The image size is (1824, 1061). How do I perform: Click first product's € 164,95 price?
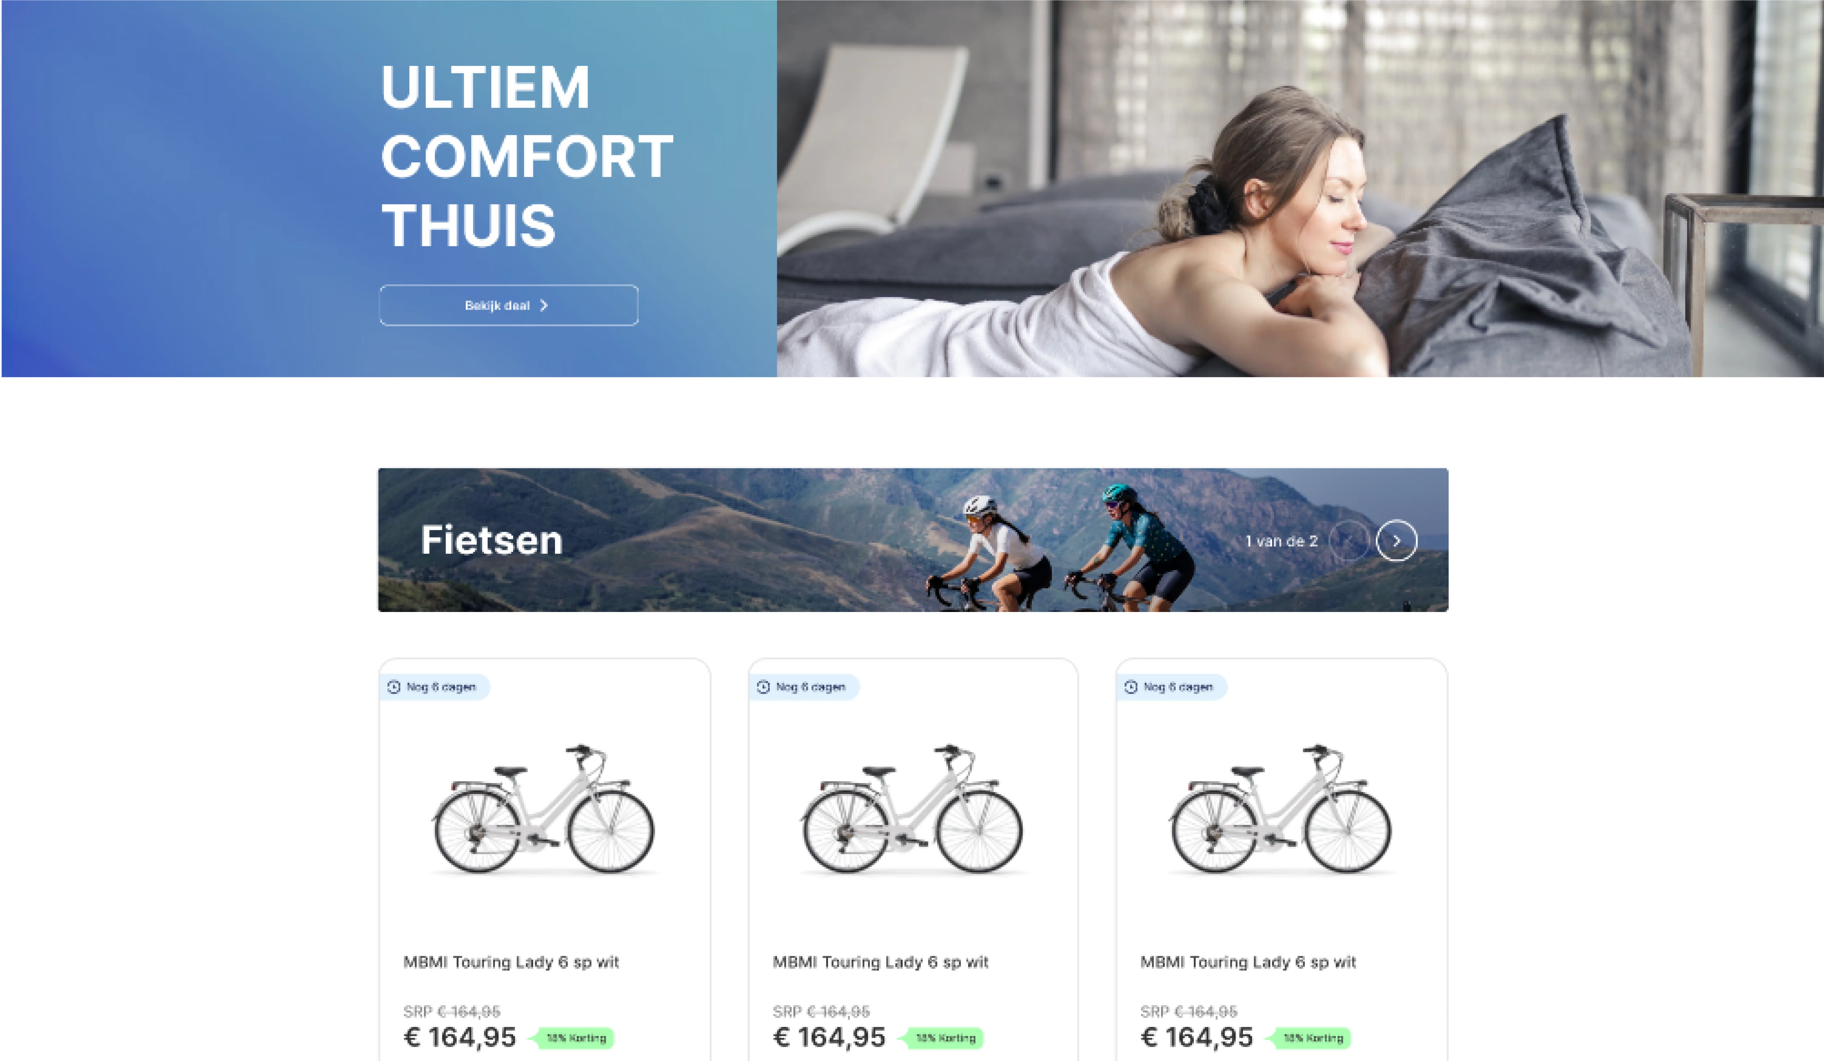tap(460, 1037)
